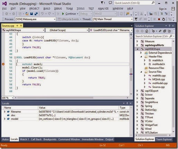This screenshot has width=178, height=149.
Task: Click the Continue button
Action: pos(69,14)
